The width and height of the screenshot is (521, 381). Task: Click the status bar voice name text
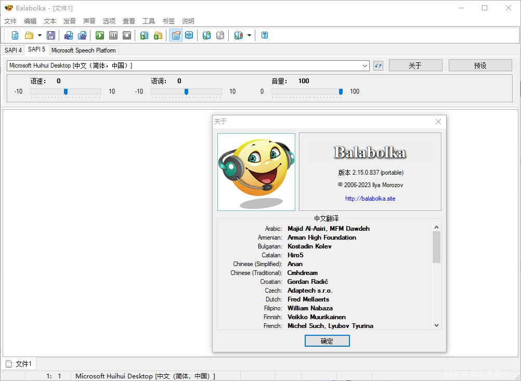145,376
